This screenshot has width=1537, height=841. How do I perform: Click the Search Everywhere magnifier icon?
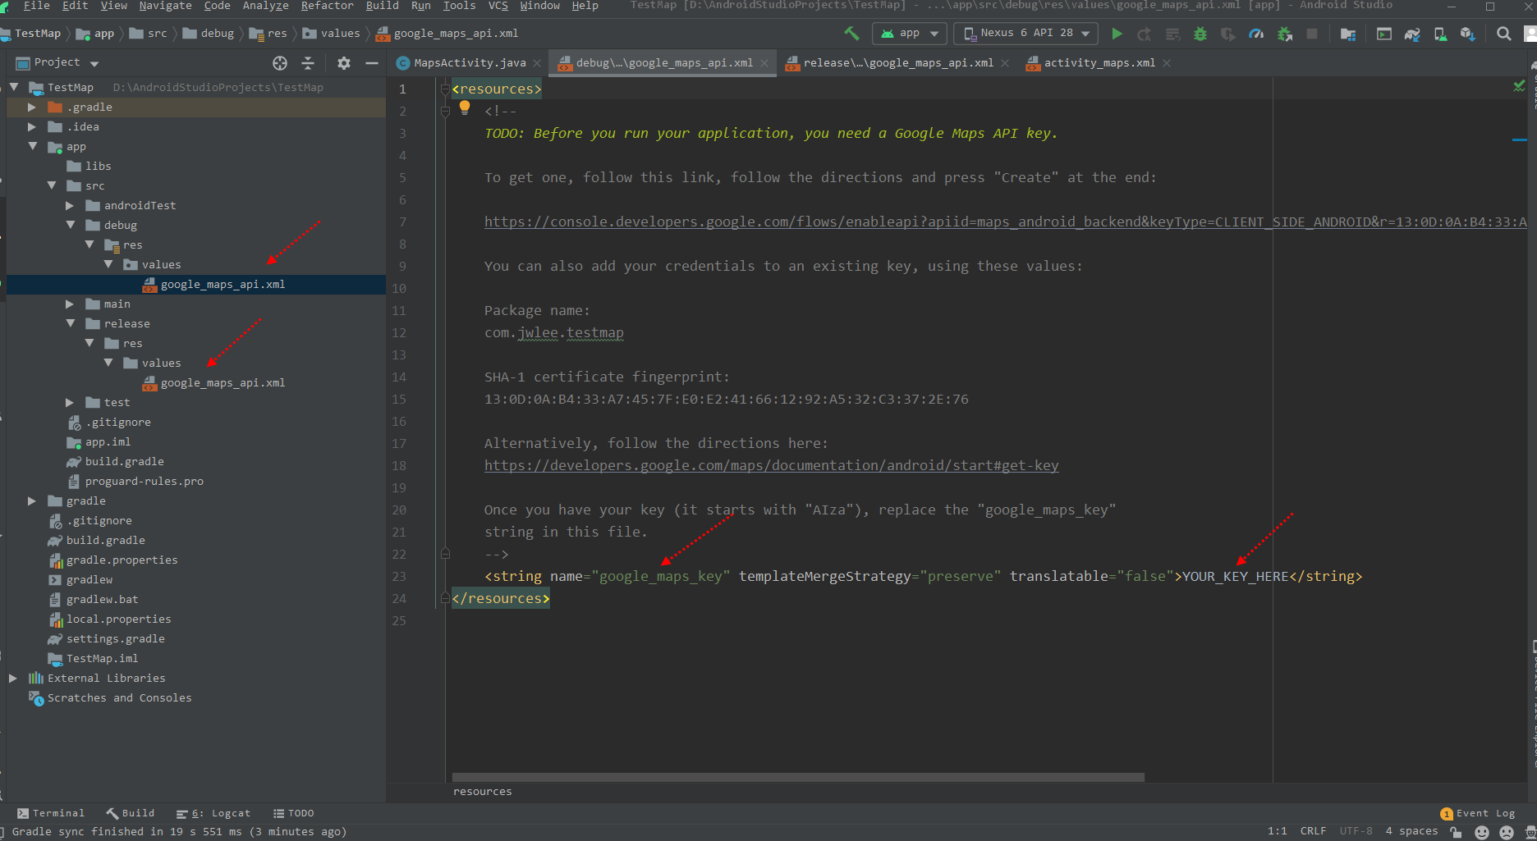click(x=1504, y=34)
